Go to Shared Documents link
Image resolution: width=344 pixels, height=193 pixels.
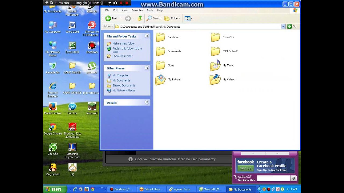[x=124, y=86]
